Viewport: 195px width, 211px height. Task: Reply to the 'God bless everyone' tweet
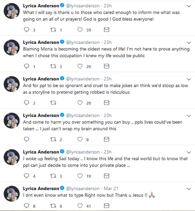[26, 29]
